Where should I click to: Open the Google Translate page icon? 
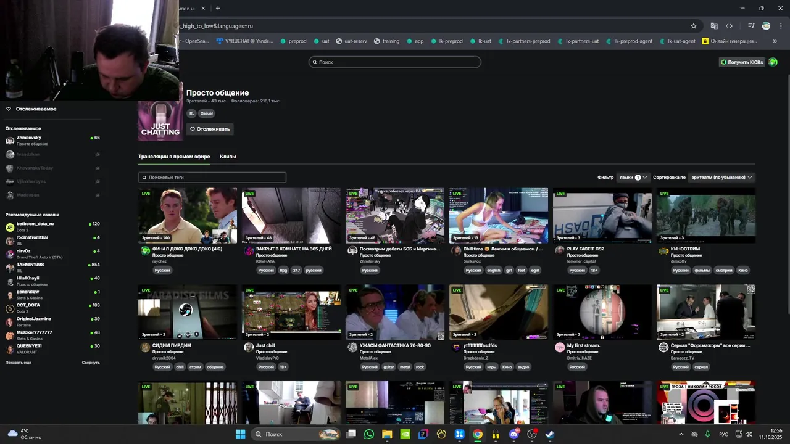(x=714, y=26)
